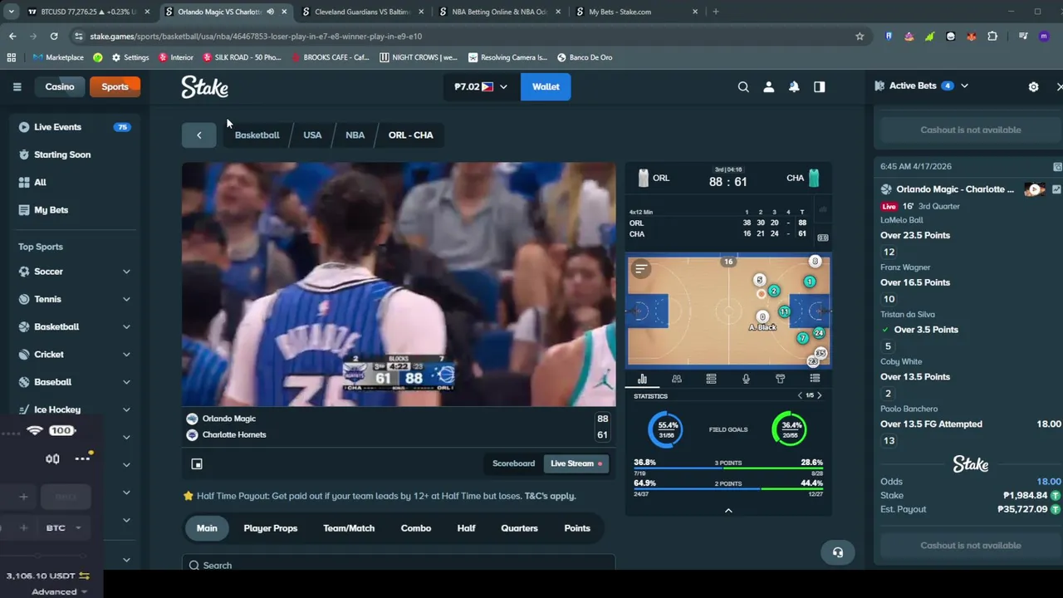Select the commentary microphone tab icon

point(746,379)
